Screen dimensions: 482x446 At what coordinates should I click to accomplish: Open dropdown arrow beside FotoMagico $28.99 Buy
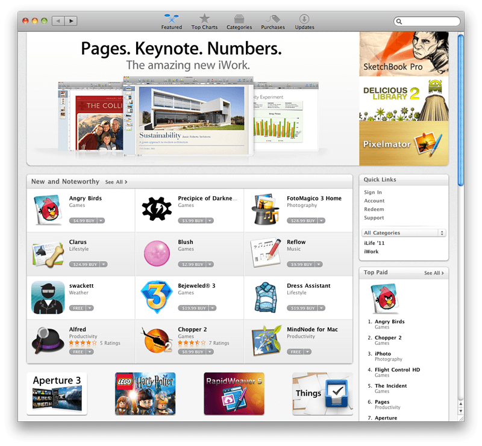[x=322, y=220]
